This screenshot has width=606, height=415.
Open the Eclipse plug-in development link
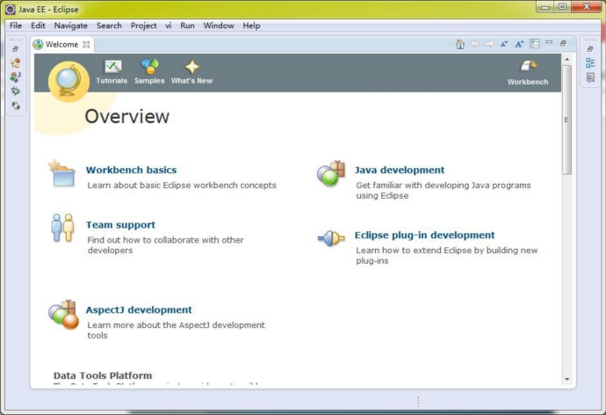click(x=425, y=235)
